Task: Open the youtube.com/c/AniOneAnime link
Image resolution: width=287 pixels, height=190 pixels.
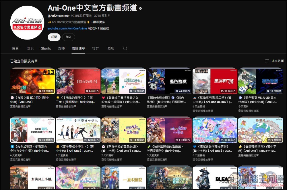Action: [x=67, y=29]
